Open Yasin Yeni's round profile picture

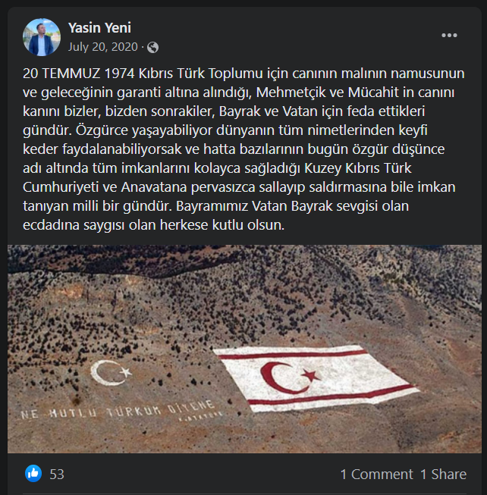(42, 37)
